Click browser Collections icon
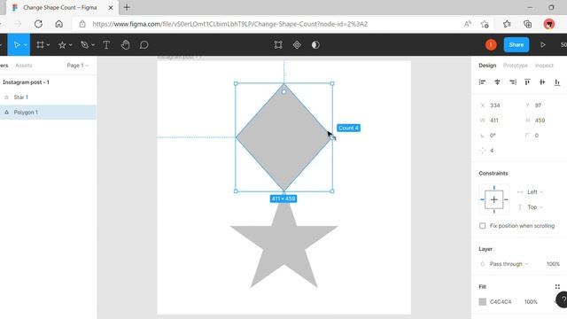 [528, 24]
